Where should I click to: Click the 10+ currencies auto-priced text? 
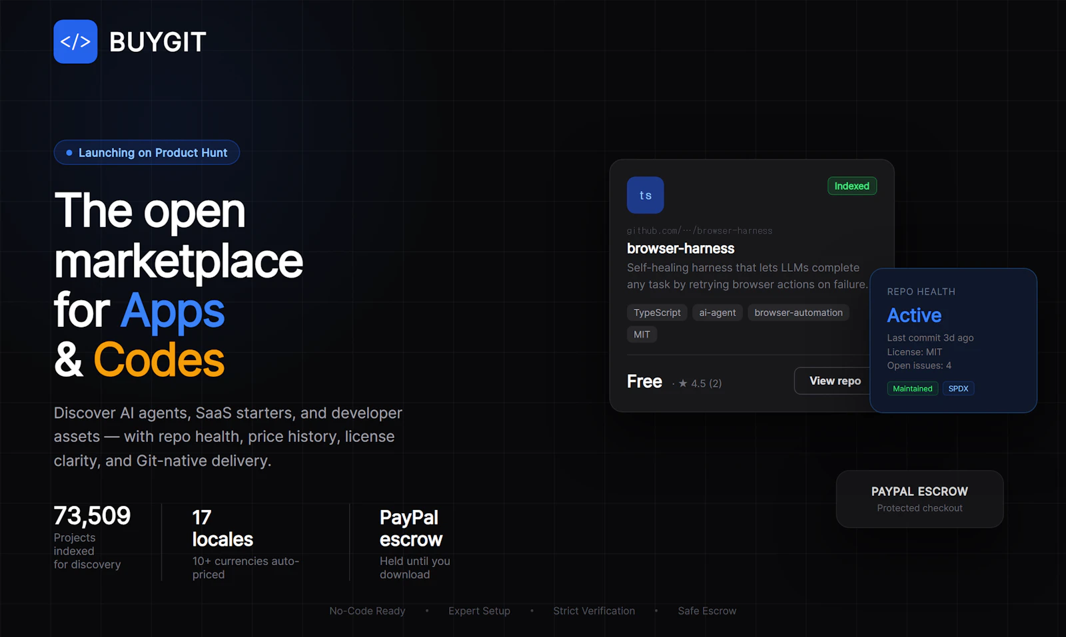246,568
